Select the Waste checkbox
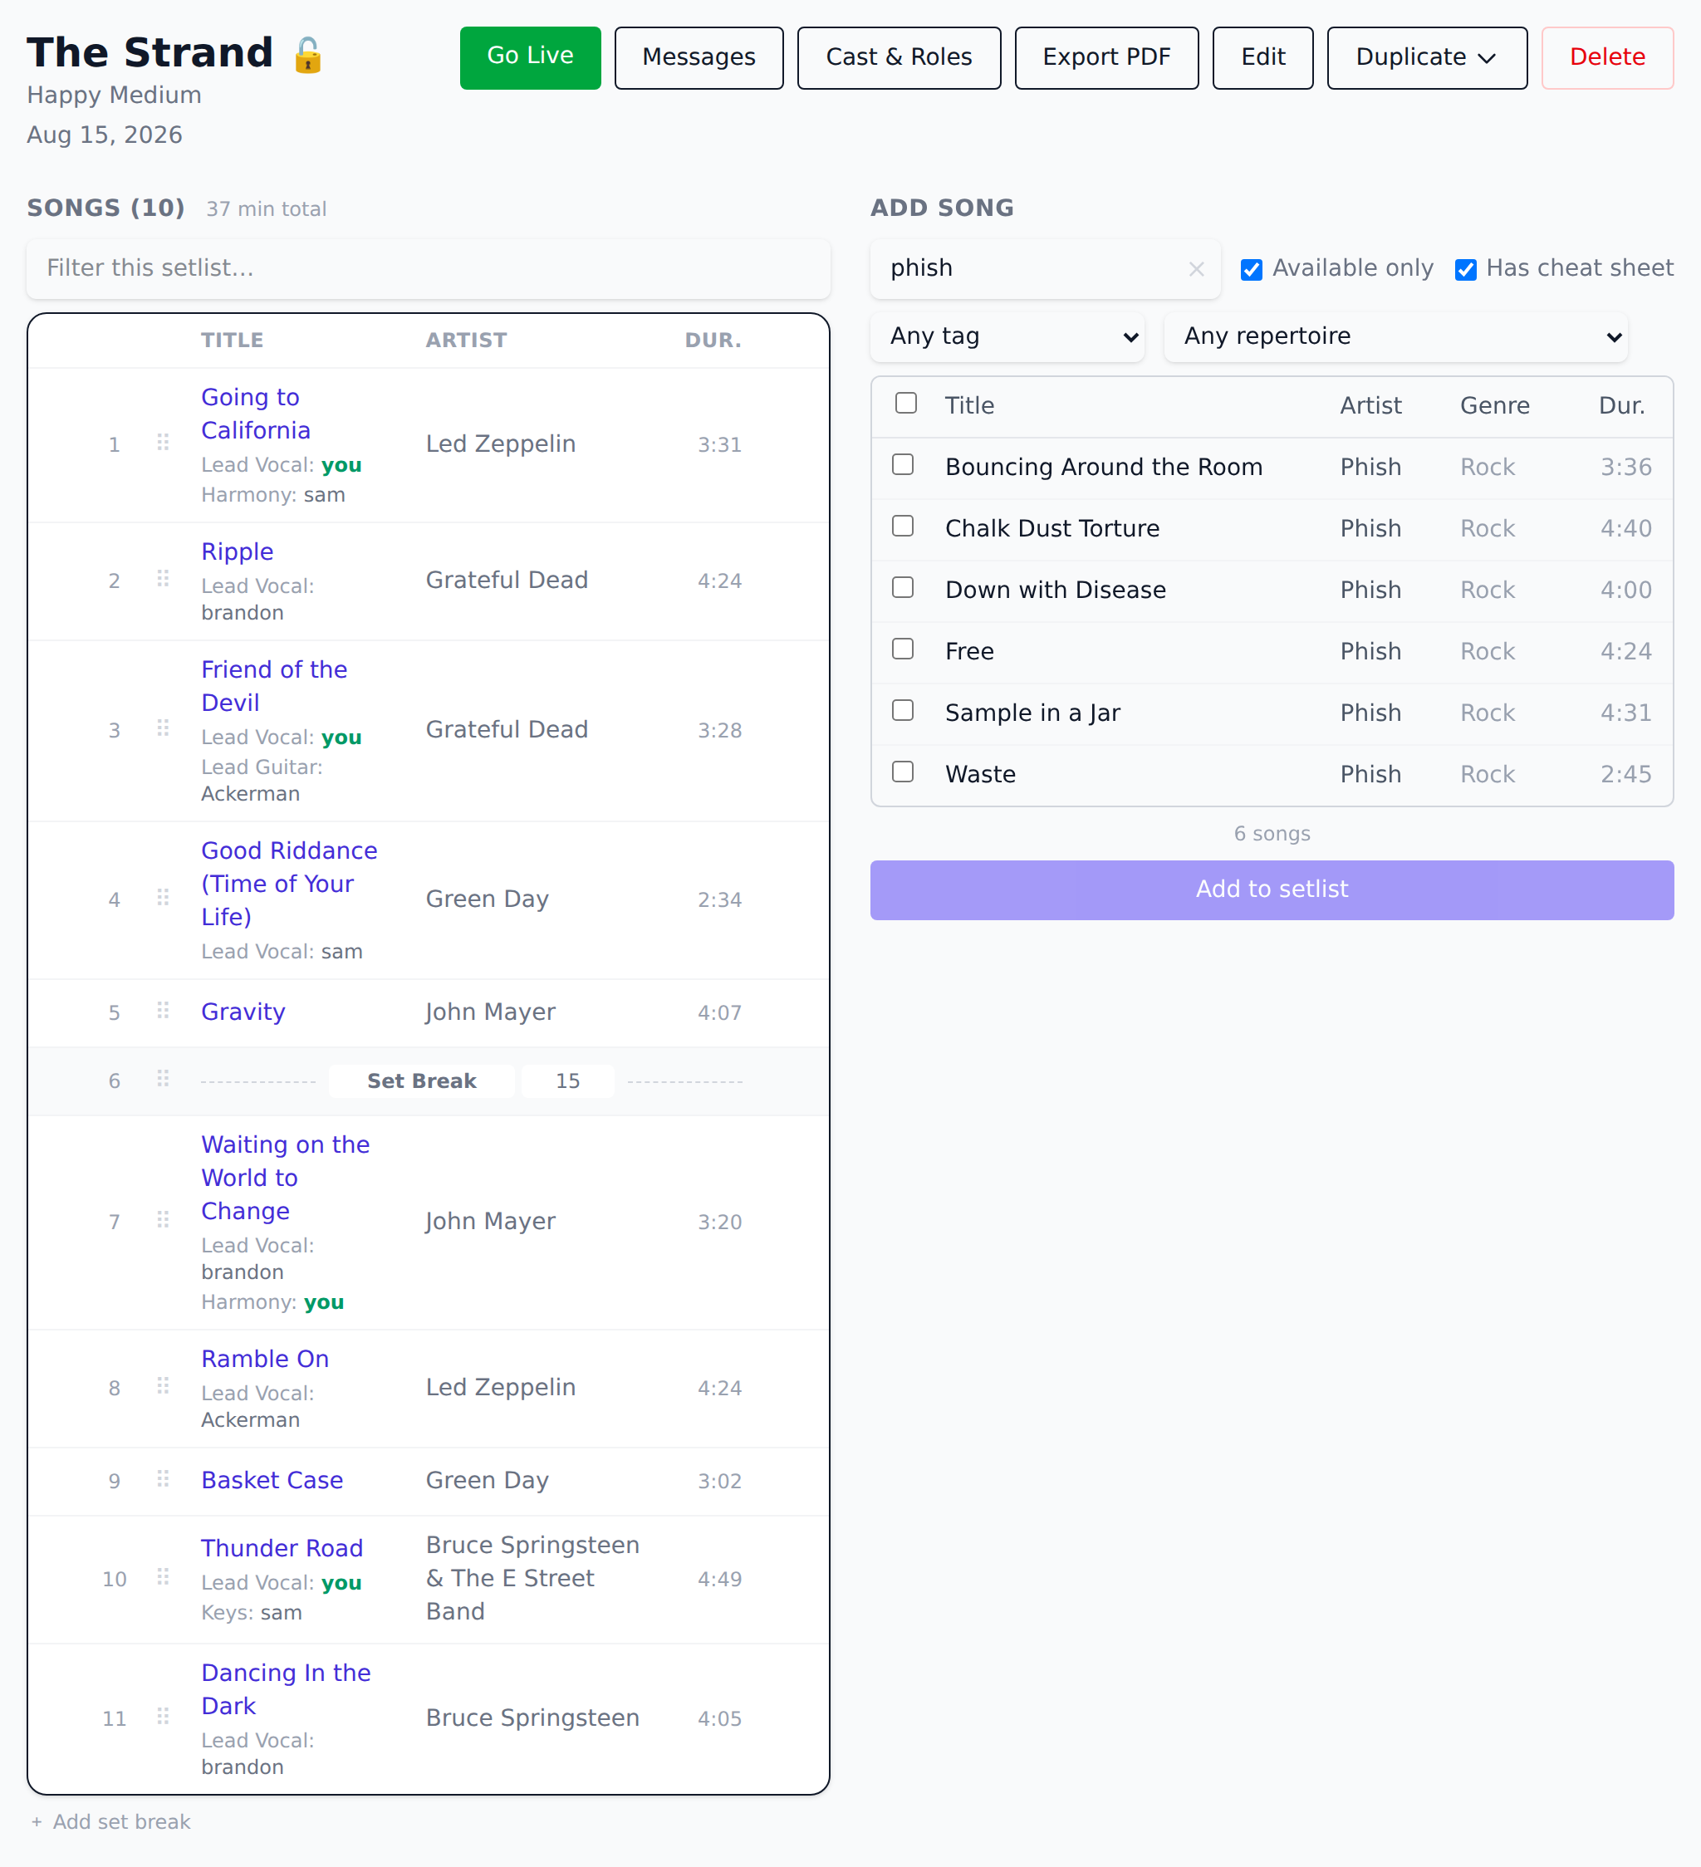Viewport: 1701px width, 1867px height. (x=903, y=772)
